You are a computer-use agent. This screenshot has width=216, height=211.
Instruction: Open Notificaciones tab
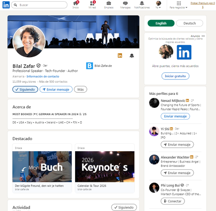click(142, 5)
